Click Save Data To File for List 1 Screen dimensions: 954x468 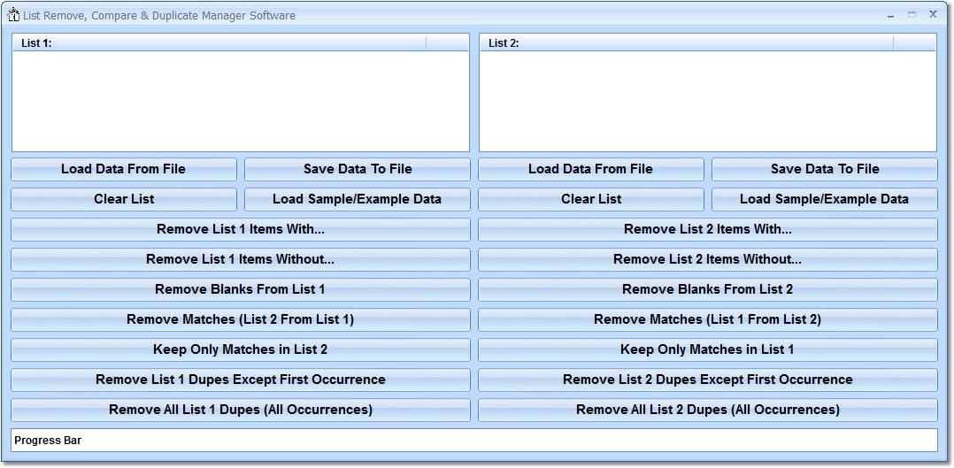click(358, 169)
